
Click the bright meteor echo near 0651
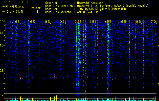(x=15, y=79)
